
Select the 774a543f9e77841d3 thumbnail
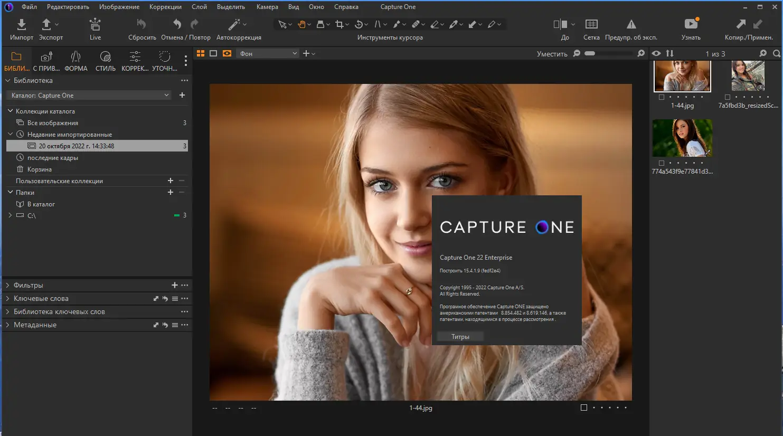(x=682, y=138)
